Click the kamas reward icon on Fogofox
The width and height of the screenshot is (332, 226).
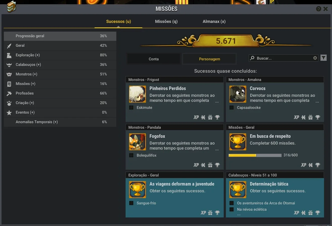[x=203, y=165]
